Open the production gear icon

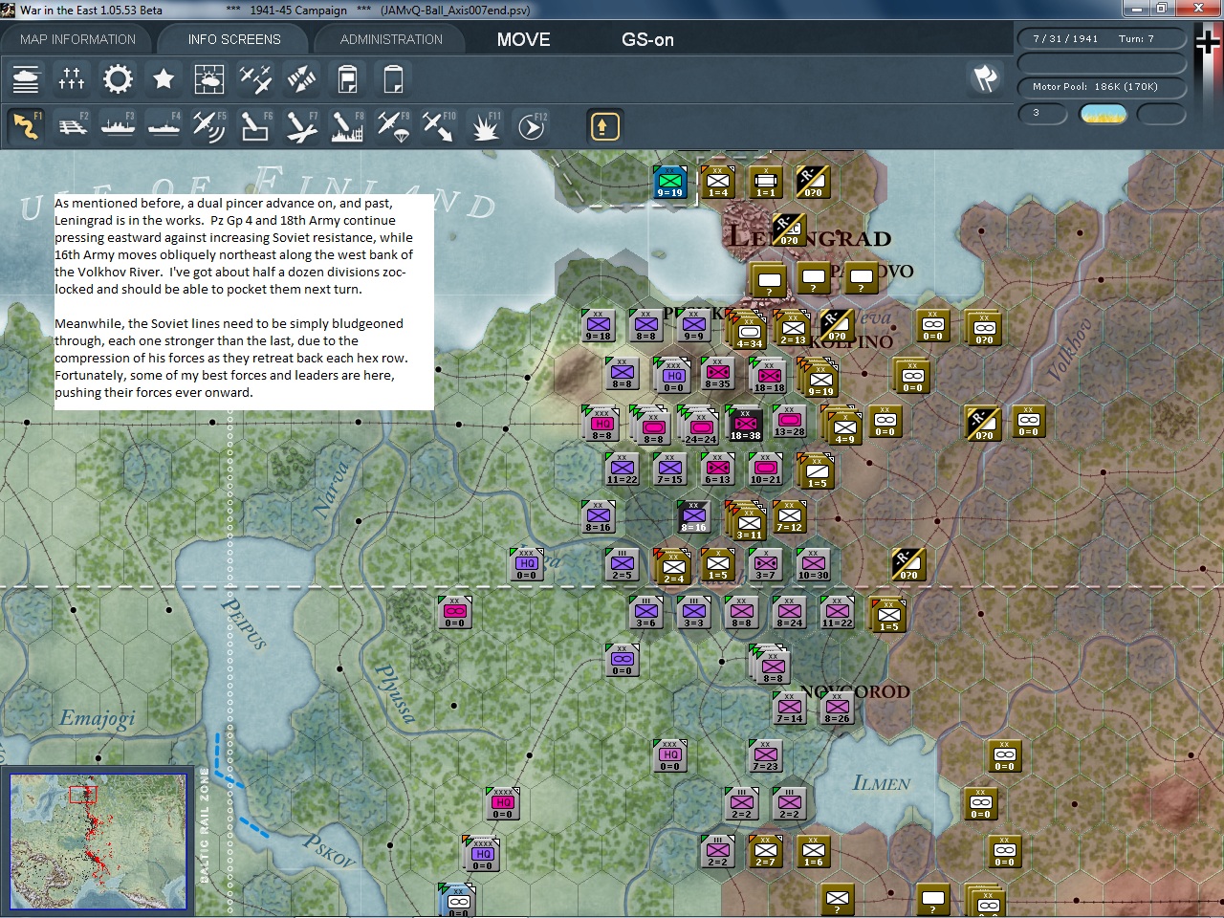pyautogui.click(x=118, y=78)
